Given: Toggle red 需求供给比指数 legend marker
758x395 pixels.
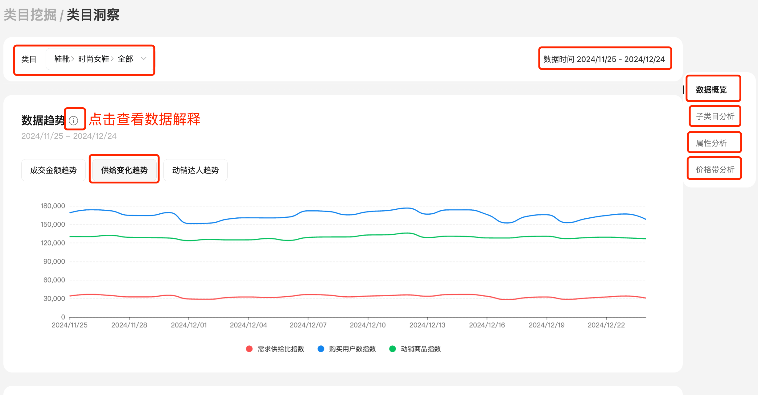Looking at the screenshot, I should 249,349.
